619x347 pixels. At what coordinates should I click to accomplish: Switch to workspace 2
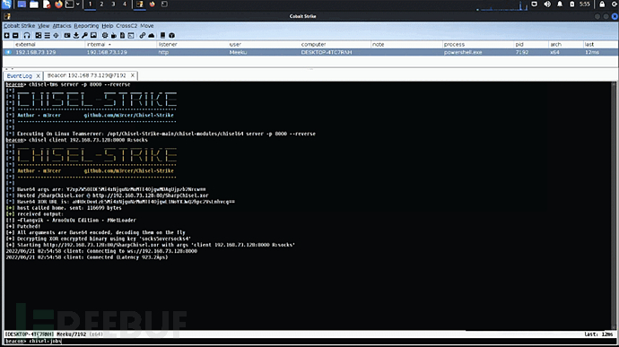tap(101, 4)
